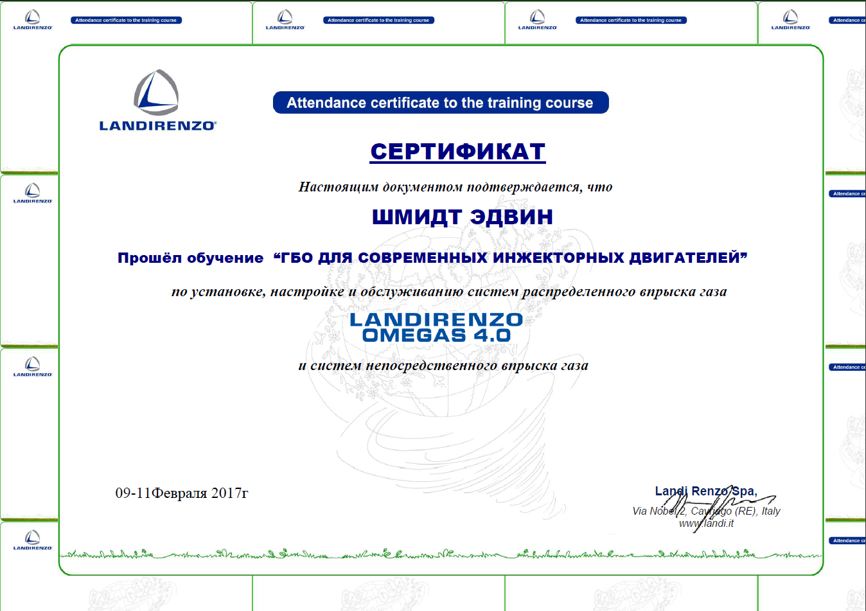Click the line 'и систем непосредственного впрыска газа'
The height and width of the screenshot is (611, 866).
coord(443,366)
